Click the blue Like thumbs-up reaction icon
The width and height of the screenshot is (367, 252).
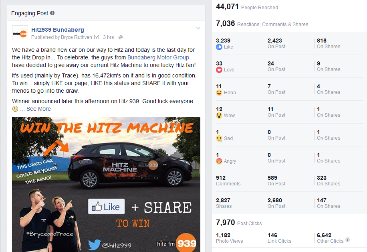point(219,47)
